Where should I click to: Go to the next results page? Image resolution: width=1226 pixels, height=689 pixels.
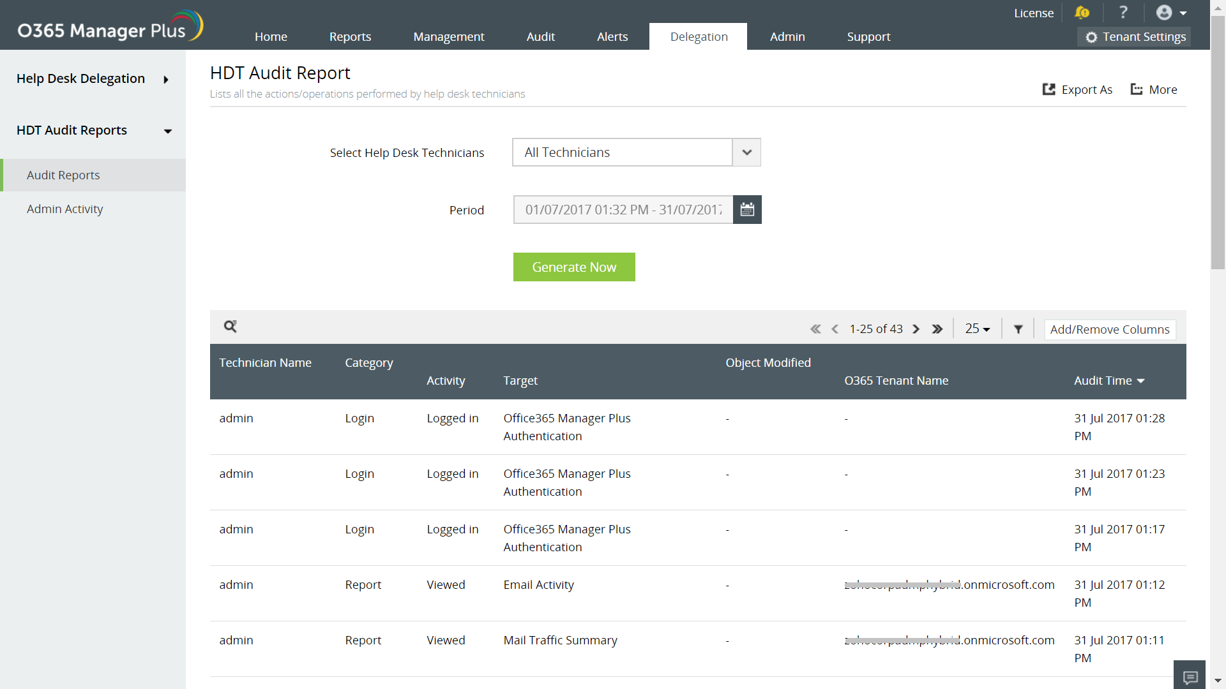coord(916,329)
